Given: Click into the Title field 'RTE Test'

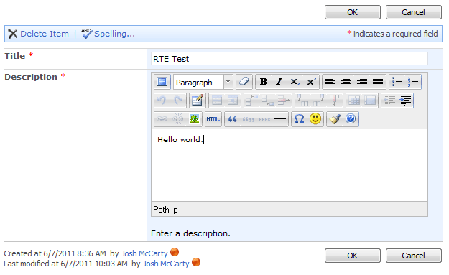Looking at the screenshot, I should [x=290, y=59].
